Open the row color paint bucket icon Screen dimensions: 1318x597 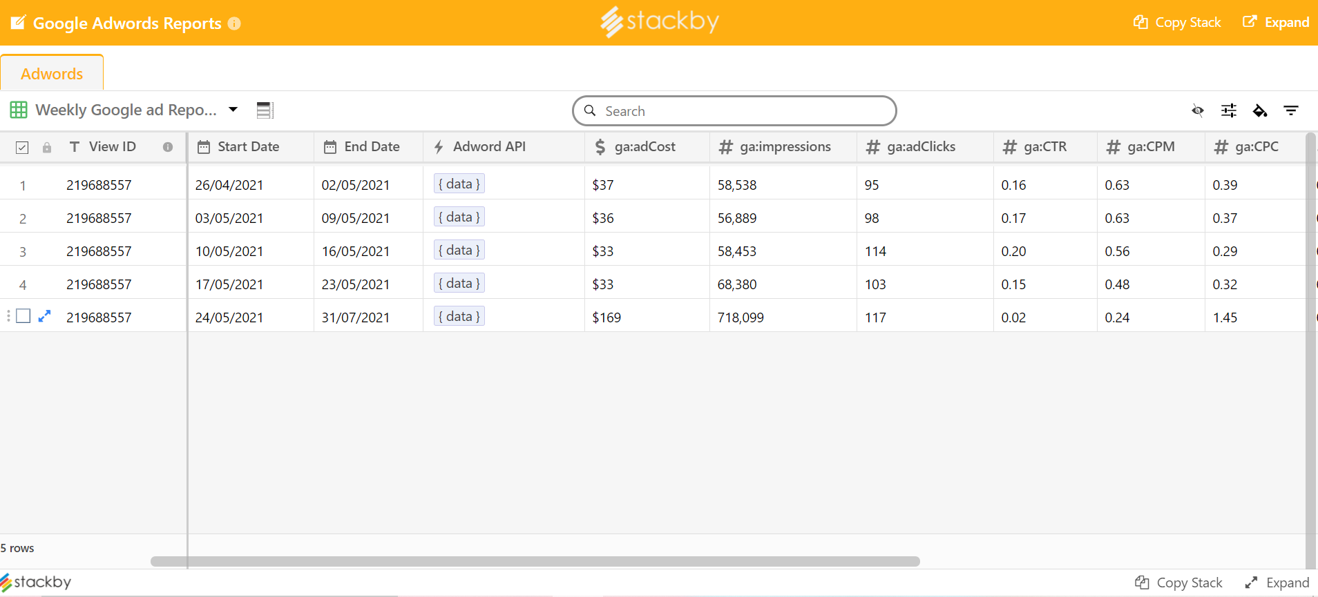[x=1260, y=110]
